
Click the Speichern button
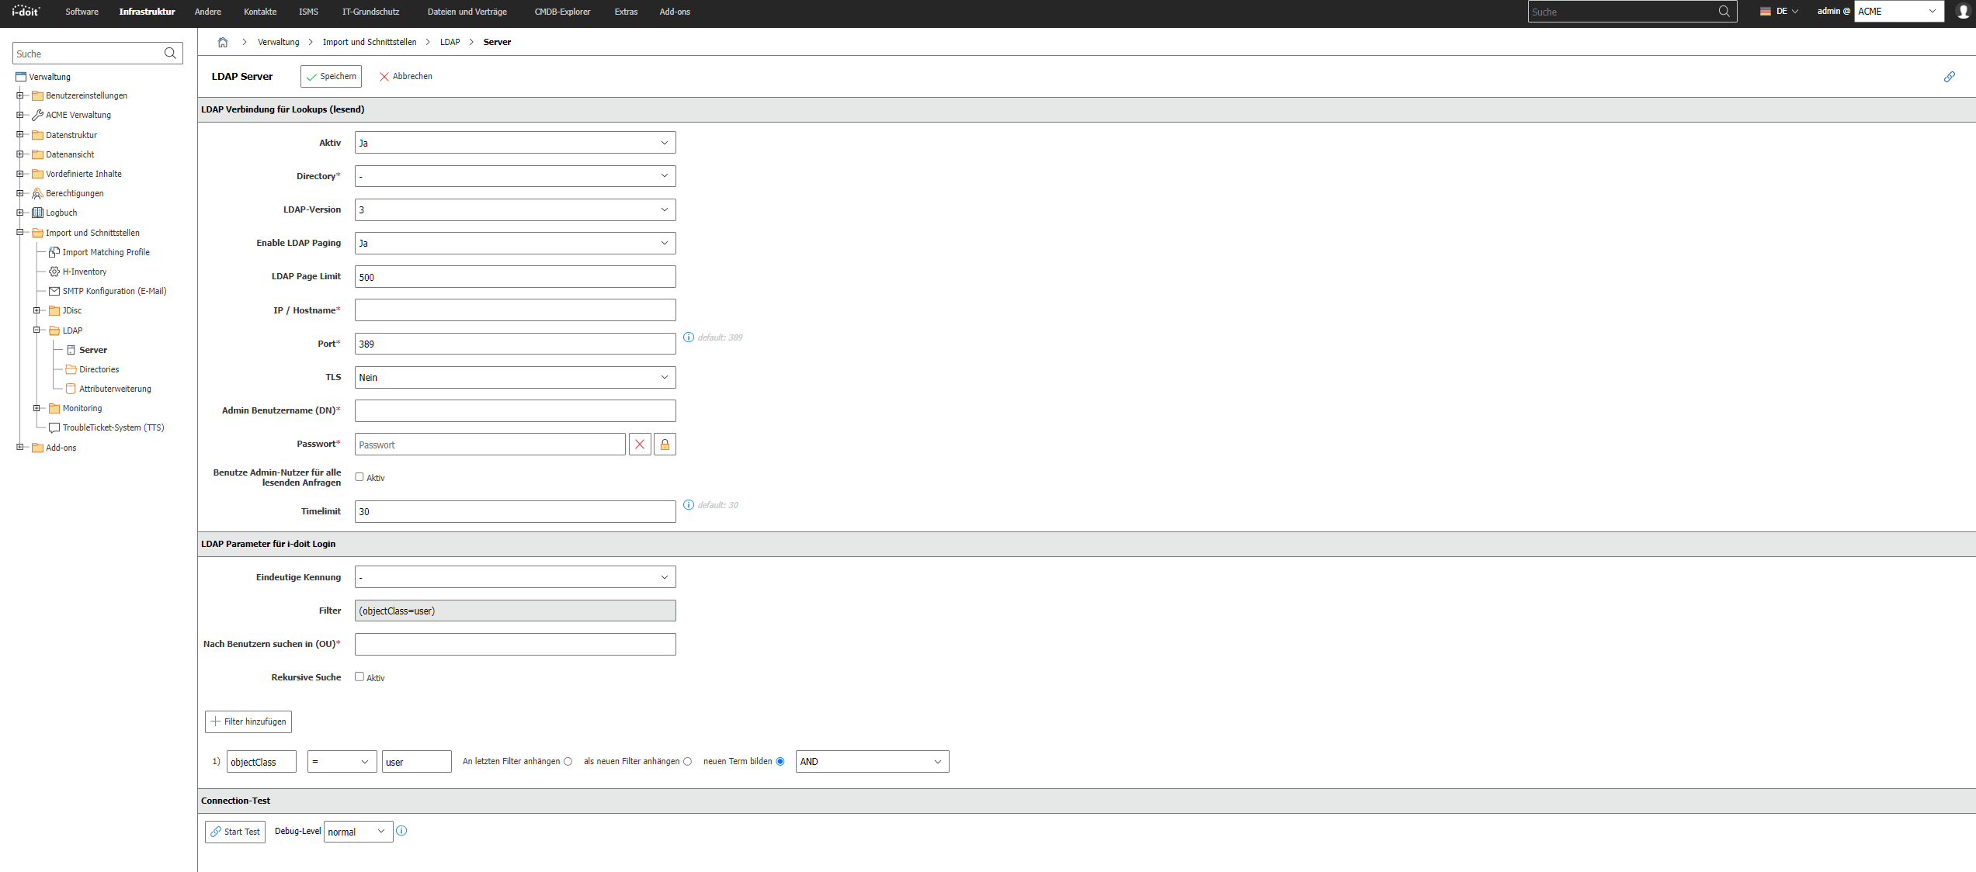[x=331, y=76]
